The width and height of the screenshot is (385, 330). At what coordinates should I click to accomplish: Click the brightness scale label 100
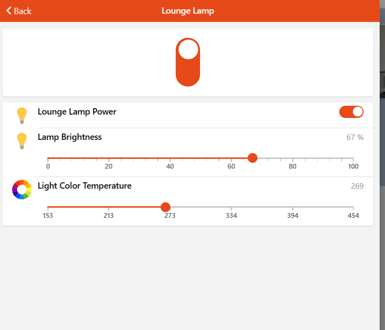pyautogui.click(x=353, y=167)
